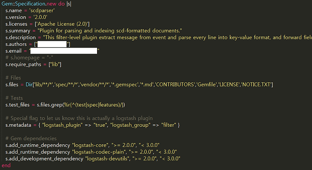Viewport: 312px width, 170px height.
Task: Click "logstash_plugin" metadata key
Action: coord(62,125)
